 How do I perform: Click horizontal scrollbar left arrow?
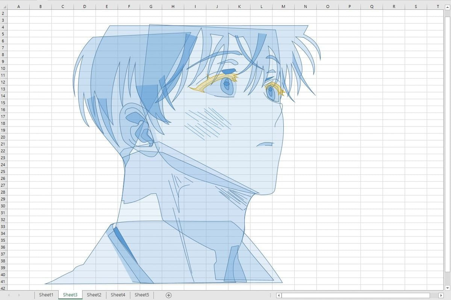pyautogui.click(x=279, y=296)
